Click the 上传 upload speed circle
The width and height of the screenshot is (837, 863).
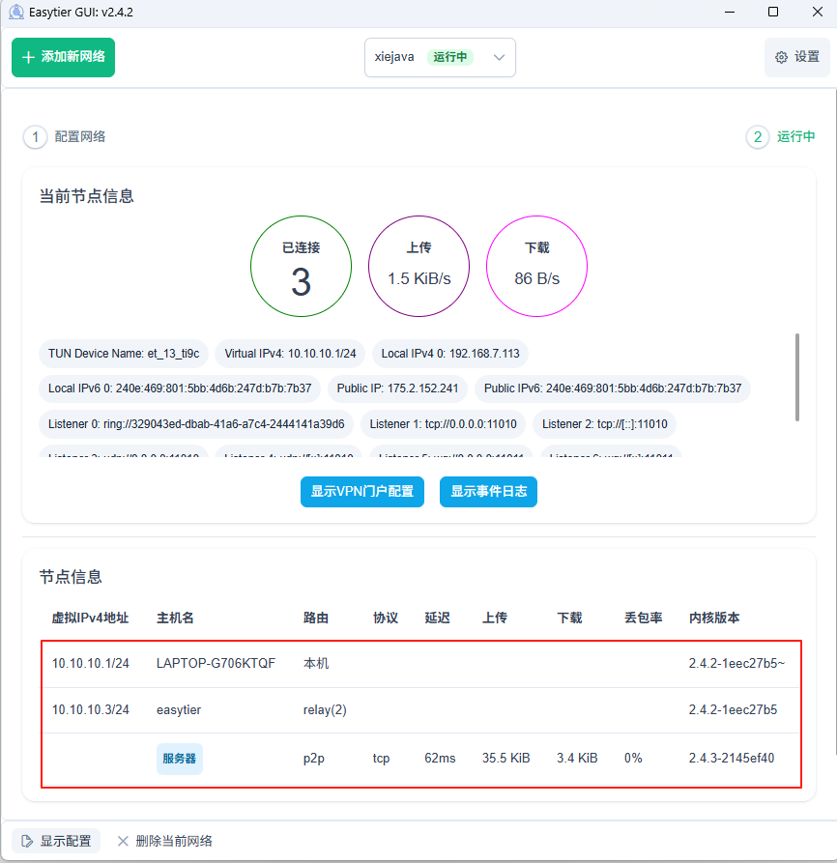click(418, 266)
